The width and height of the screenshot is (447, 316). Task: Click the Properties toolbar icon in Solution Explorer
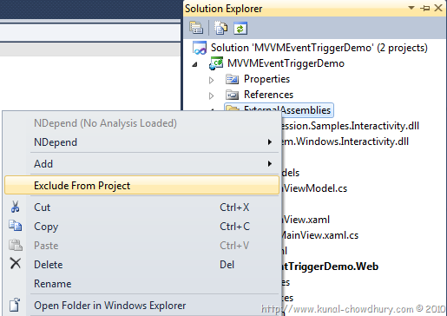[196, 28]
